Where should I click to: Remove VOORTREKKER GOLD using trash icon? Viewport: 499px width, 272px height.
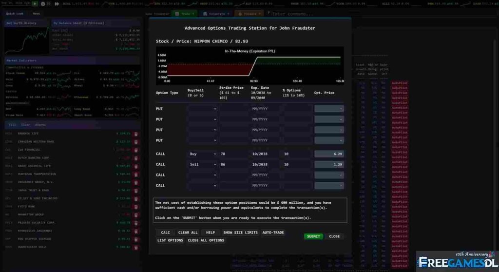pos(136,248)
